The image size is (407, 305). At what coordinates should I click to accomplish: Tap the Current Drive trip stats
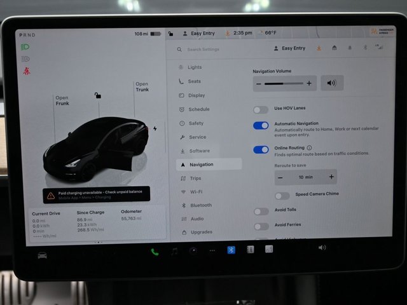tap(46, 225)
